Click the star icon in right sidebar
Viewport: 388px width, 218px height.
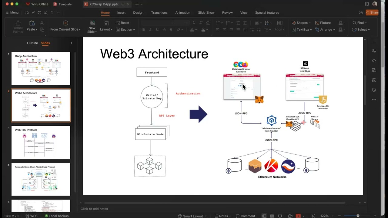tap(374, 61)
